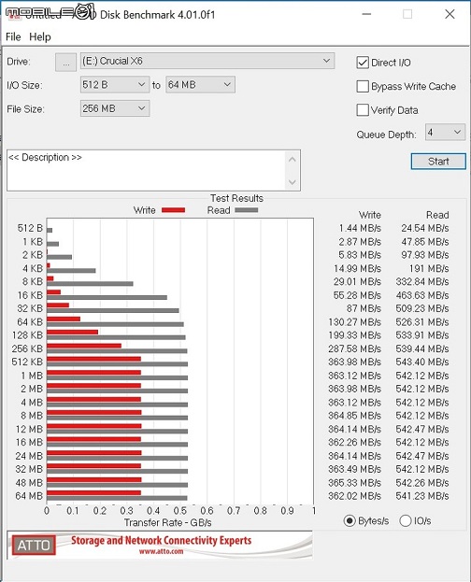Click the gray Read legend swatch
The height and width of the screenshot is (582, 471).
pyautogui.click(x=247, y=210)
